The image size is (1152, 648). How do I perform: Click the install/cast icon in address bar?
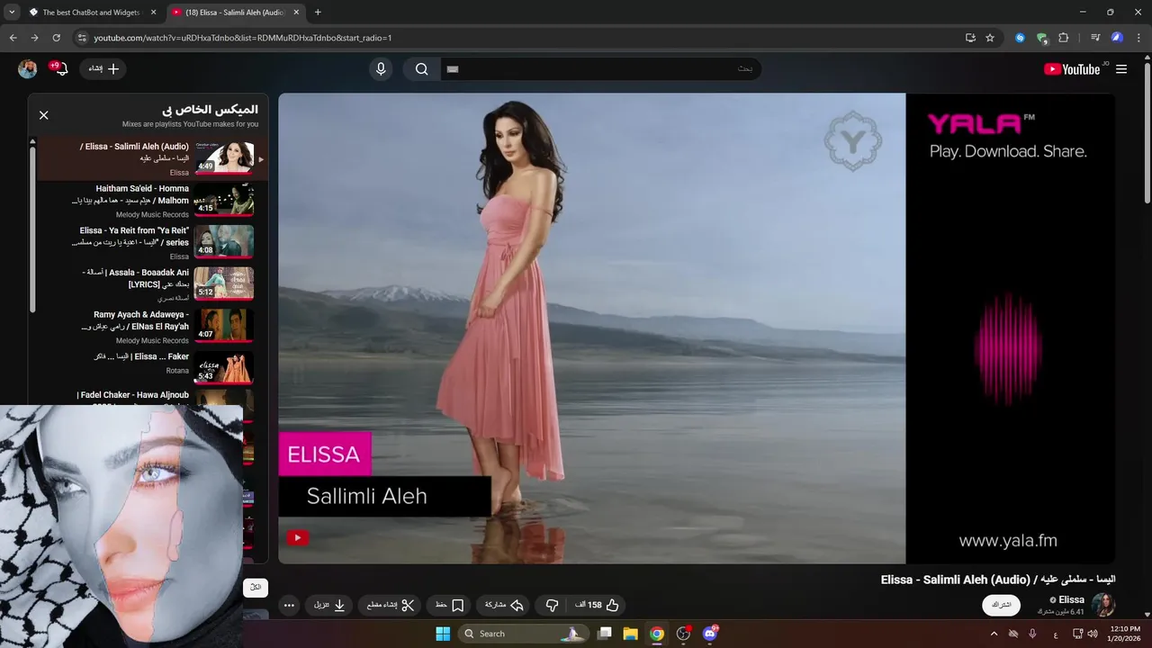click(x=970, y=38)
